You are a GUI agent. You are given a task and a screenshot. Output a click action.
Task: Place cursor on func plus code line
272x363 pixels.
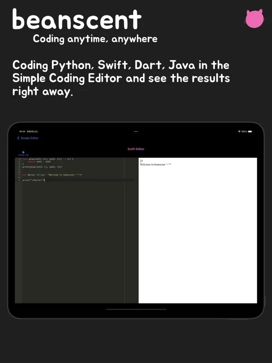pos(48,159)
